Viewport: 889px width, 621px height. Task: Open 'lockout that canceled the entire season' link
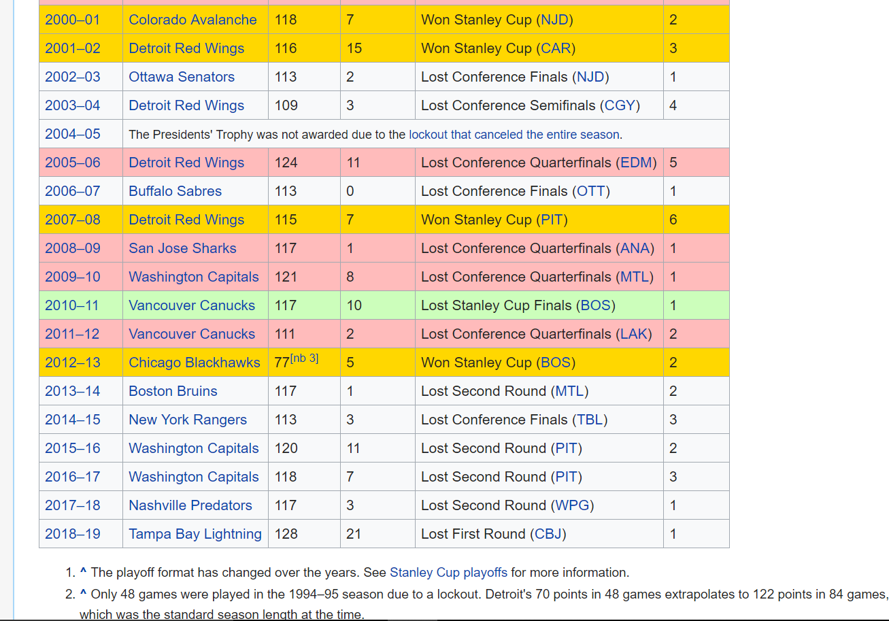[x=514, y=135]
